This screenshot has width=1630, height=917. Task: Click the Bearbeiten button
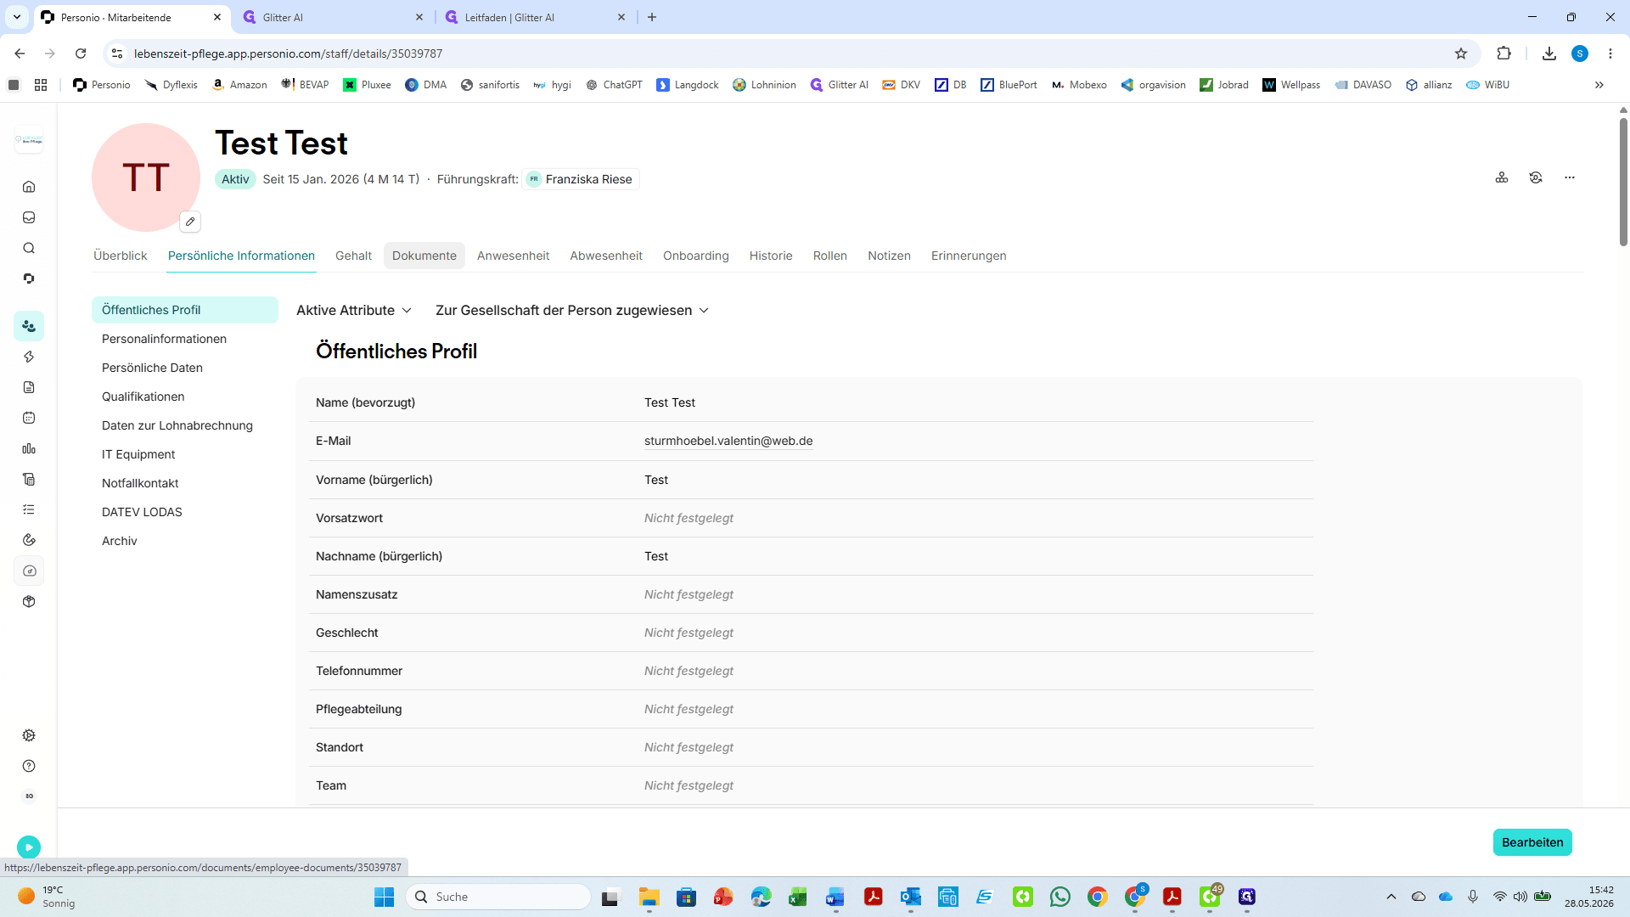pyautogui.click(x=1532, y=842)
